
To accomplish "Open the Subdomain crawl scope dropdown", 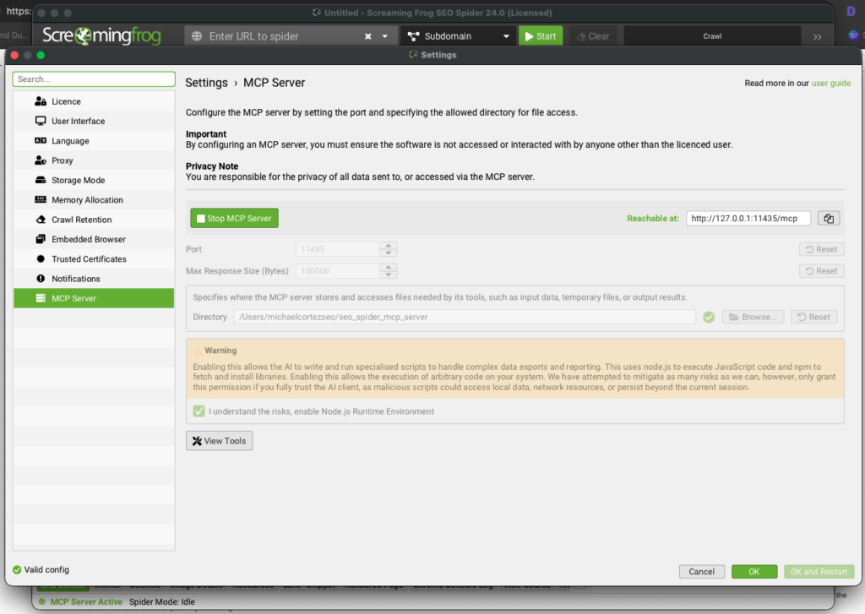I will 458,36.
